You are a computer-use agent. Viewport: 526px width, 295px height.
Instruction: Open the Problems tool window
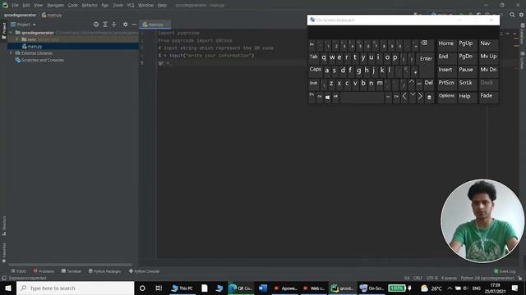(44, 271)
